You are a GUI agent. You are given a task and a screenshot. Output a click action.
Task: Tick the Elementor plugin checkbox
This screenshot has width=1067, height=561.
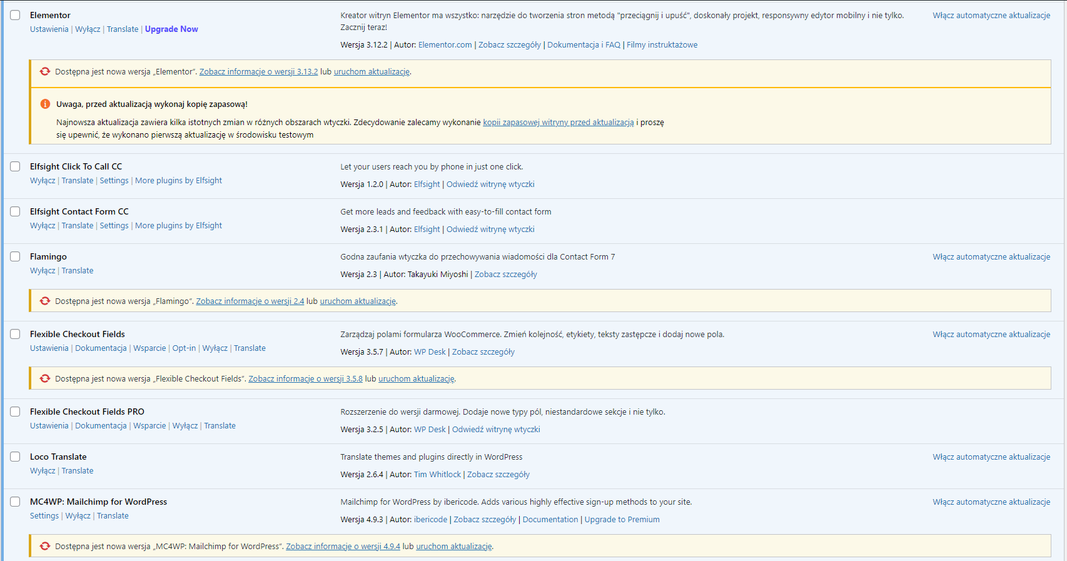click(x=15, y=15)
